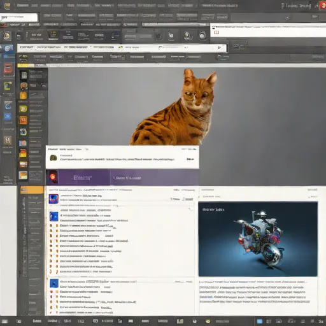Open the motorcycle render thumbnail

(x=258, y=239)
